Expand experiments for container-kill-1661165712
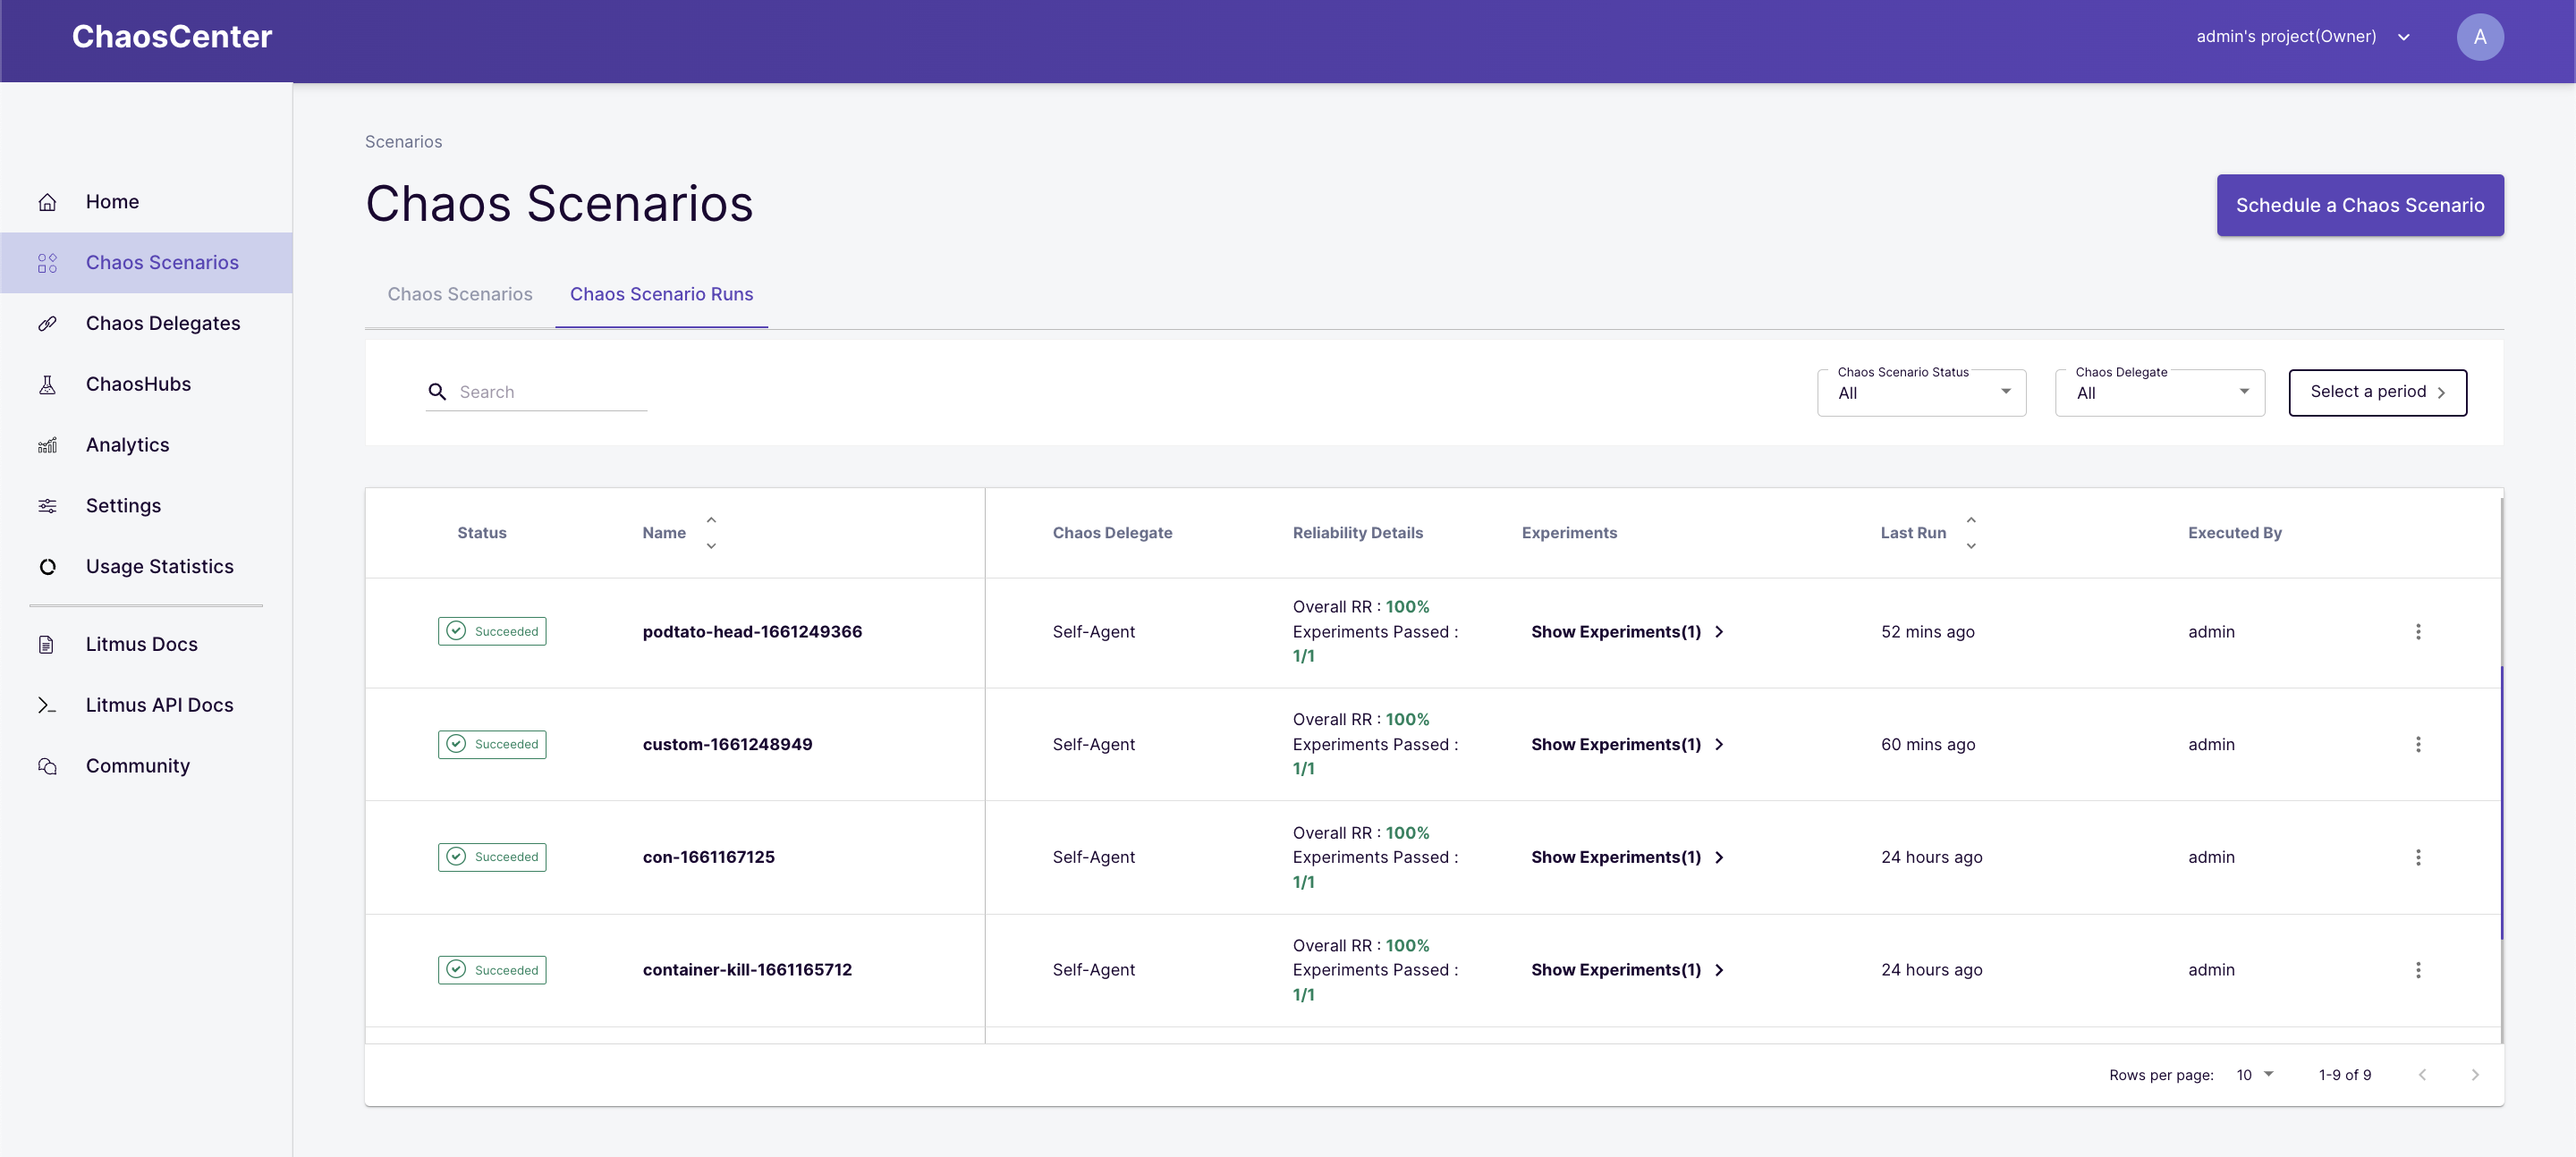The width and height of the screenshot is (2576, 1157). tap(1627, 970)
